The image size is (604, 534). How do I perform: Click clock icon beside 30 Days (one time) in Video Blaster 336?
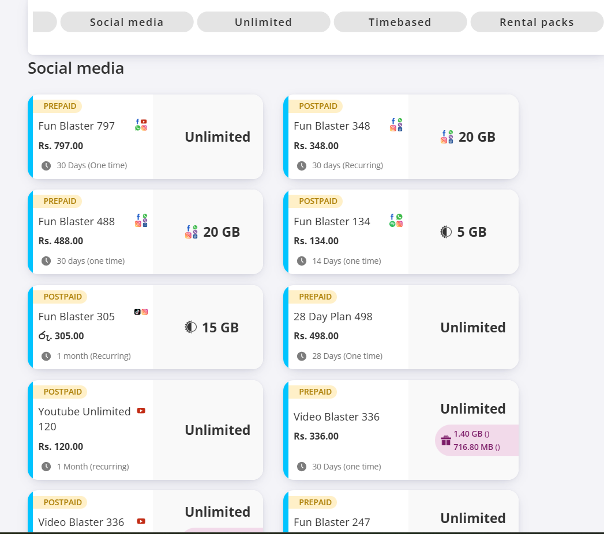pos(302,467)
